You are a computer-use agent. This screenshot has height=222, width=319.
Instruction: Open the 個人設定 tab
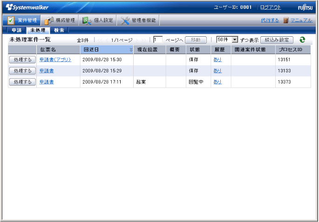[97, 20]
